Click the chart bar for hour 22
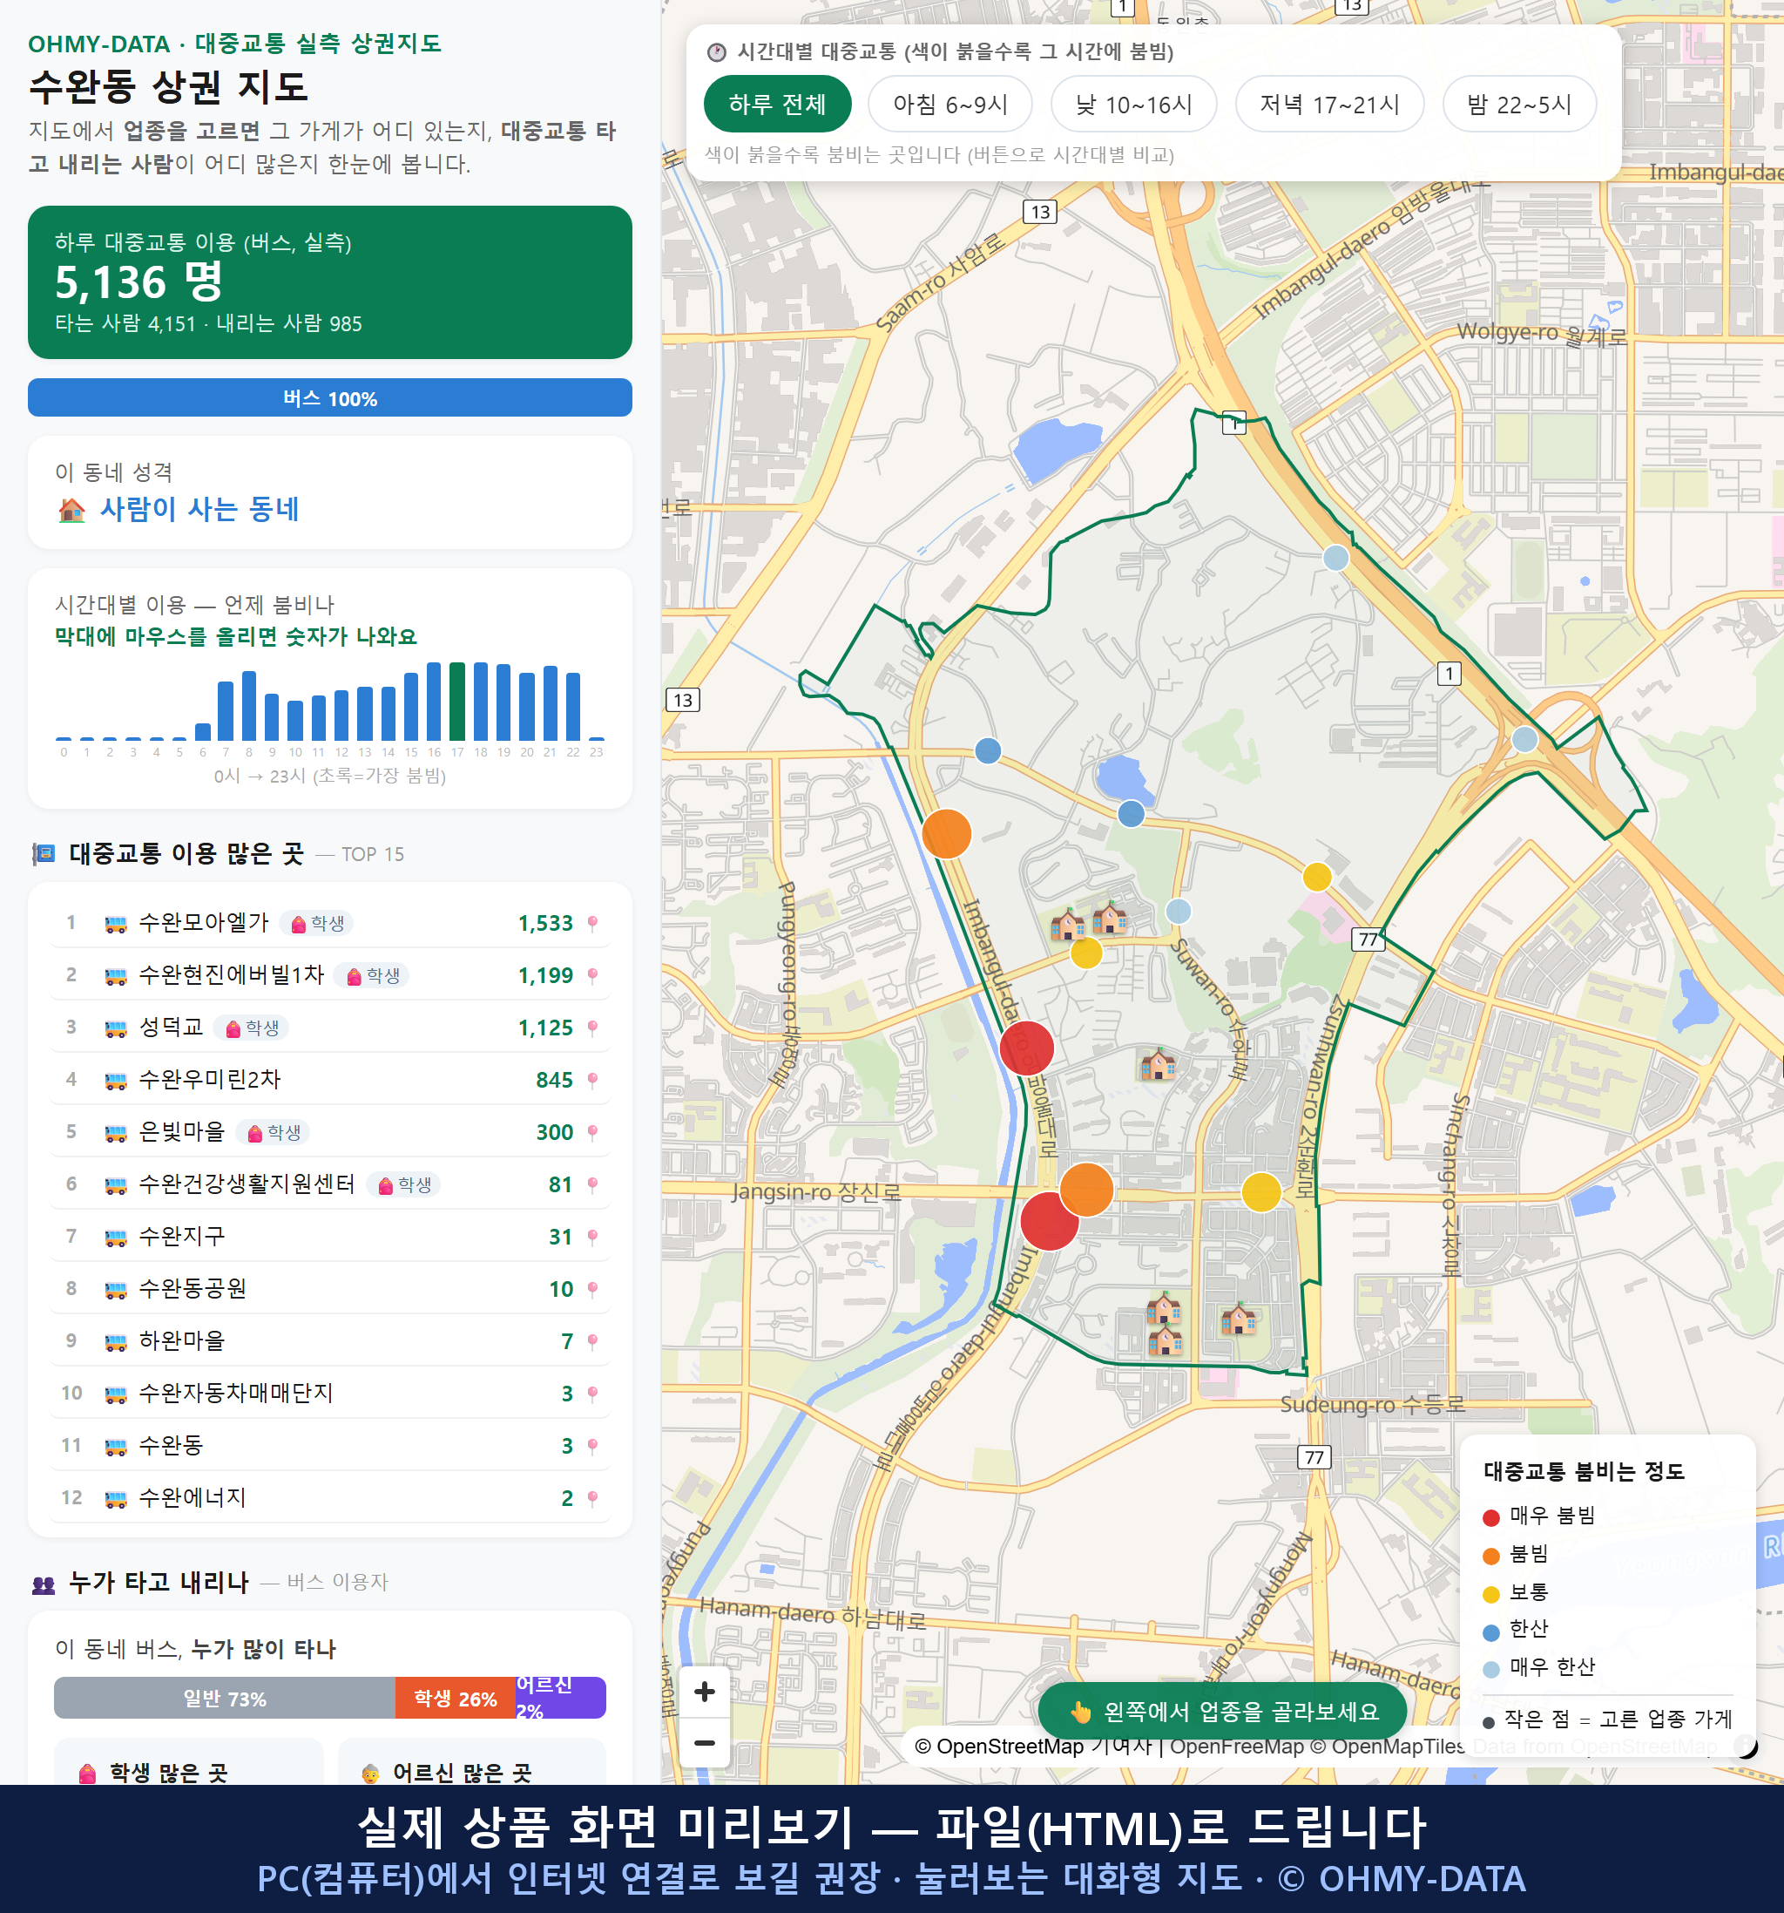The width and height of the screenshot is (1784, 1913). [x=573, y=706]
